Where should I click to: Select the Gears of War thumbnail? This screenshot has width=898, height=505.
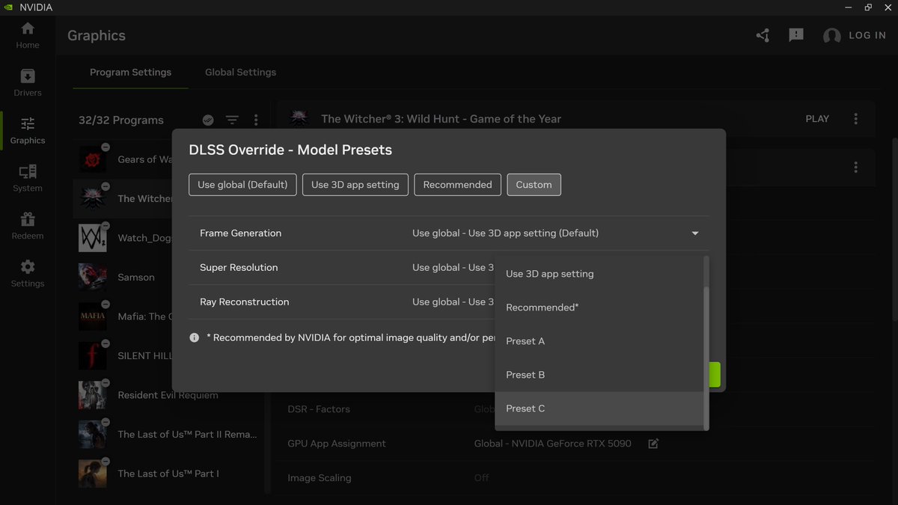point(93,159)
